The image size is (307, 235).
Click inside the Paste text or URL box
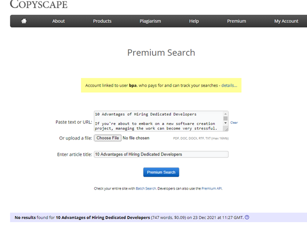pos(159,121)
